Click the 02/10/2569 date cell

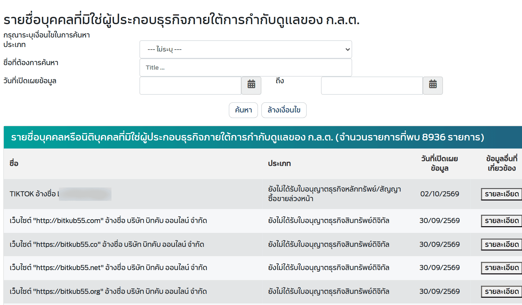click(440, 194)
